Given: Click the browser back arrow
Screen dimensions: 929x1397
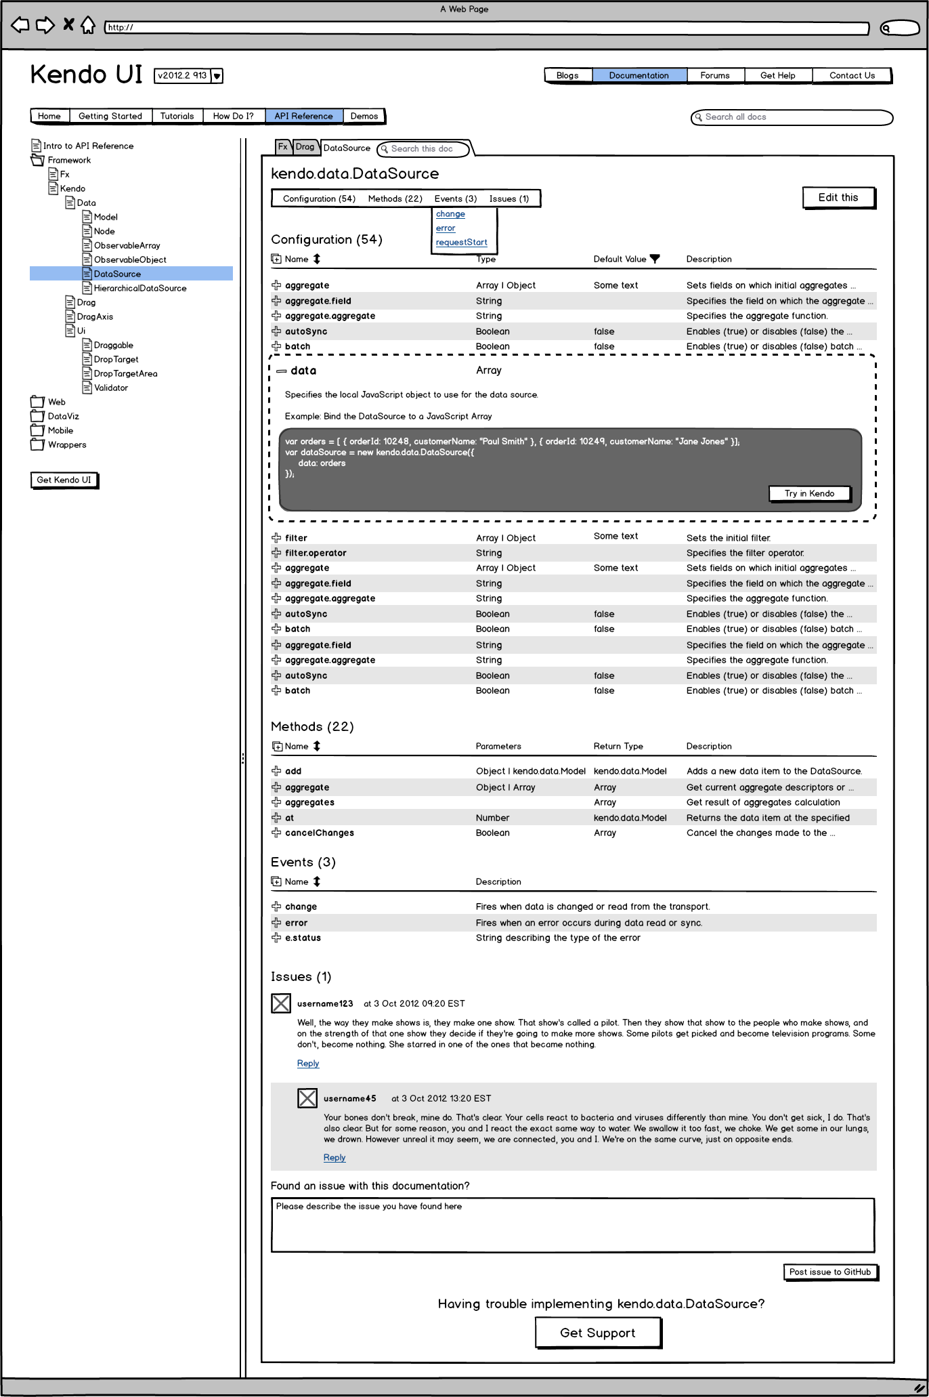Looking at the screenshot, I should pyautogui.click(x=20, y=26).
